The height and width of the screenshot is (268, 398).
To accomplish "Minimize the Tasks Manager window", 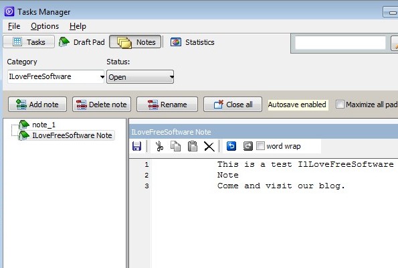I will [392, 12].
